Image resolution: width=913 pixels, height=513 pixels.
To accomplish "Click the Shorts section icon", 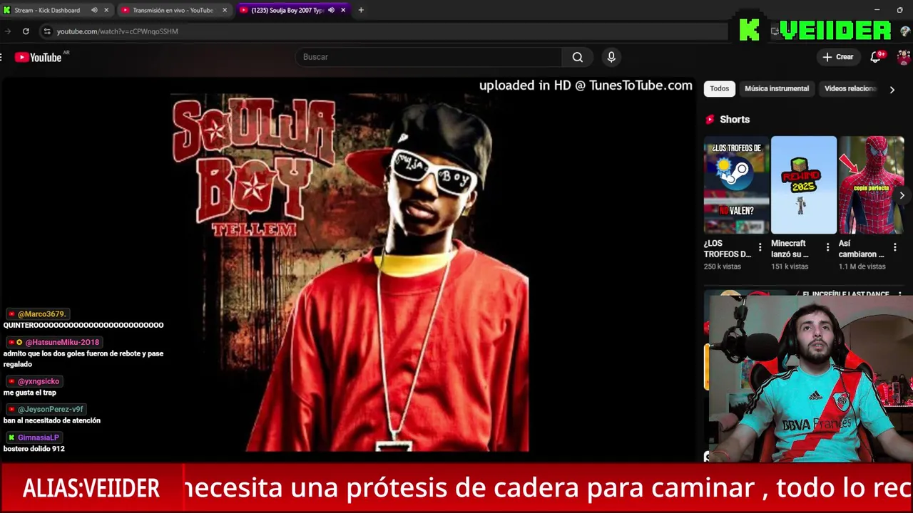I will point(710,120).
